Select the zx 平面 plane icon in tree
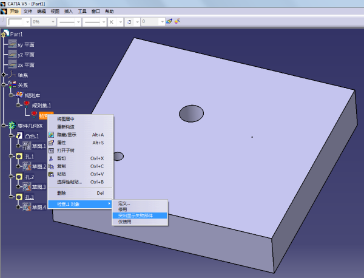The width and height of the screenshot is (364, 278). coord(12,65)
